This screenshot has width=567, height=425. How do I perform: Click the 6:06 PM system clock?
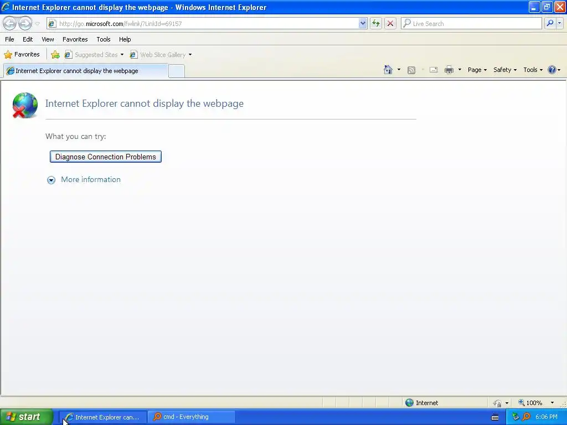click(547, 417)
